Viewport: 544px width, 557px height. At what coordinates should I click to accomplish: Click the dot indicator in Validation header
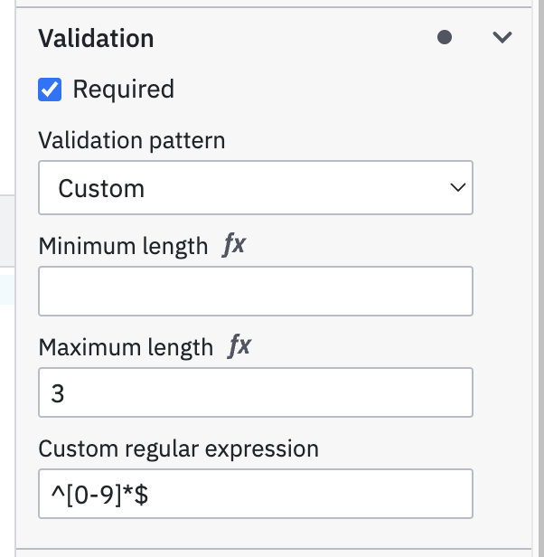tap(444, 38)
